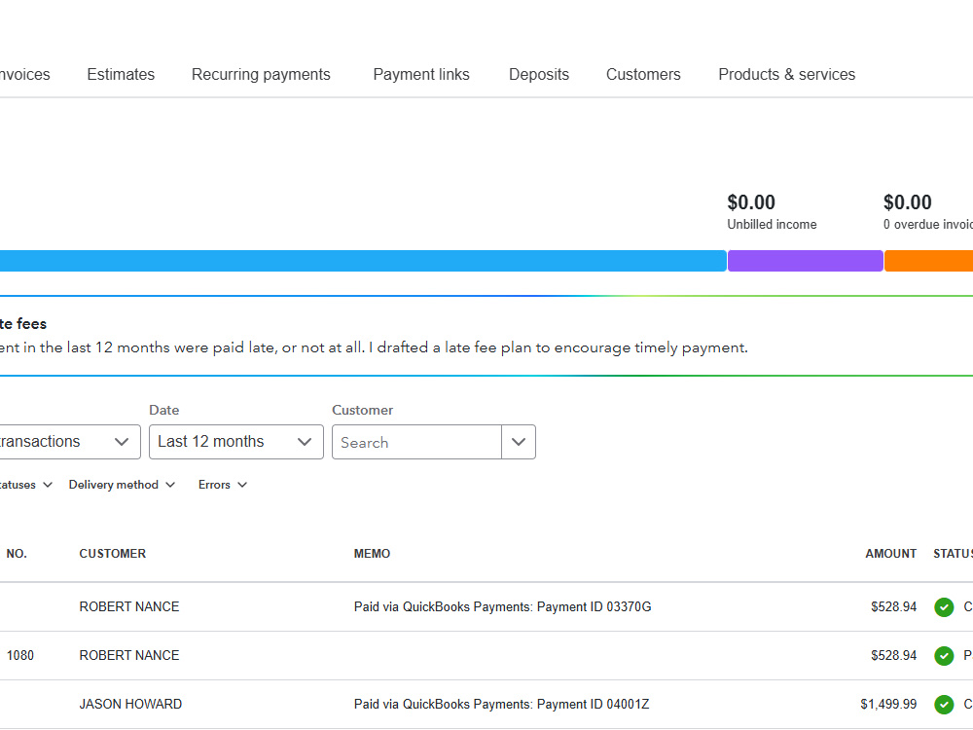973x730 pixels.
Task: Open the Estimates tab
Action: [x=121, y=75]
